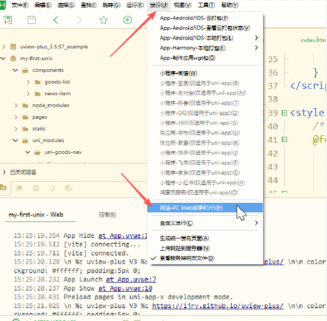Expand the goods-list folder
This screenshot has width=327, height=321.
coord(28,82)
